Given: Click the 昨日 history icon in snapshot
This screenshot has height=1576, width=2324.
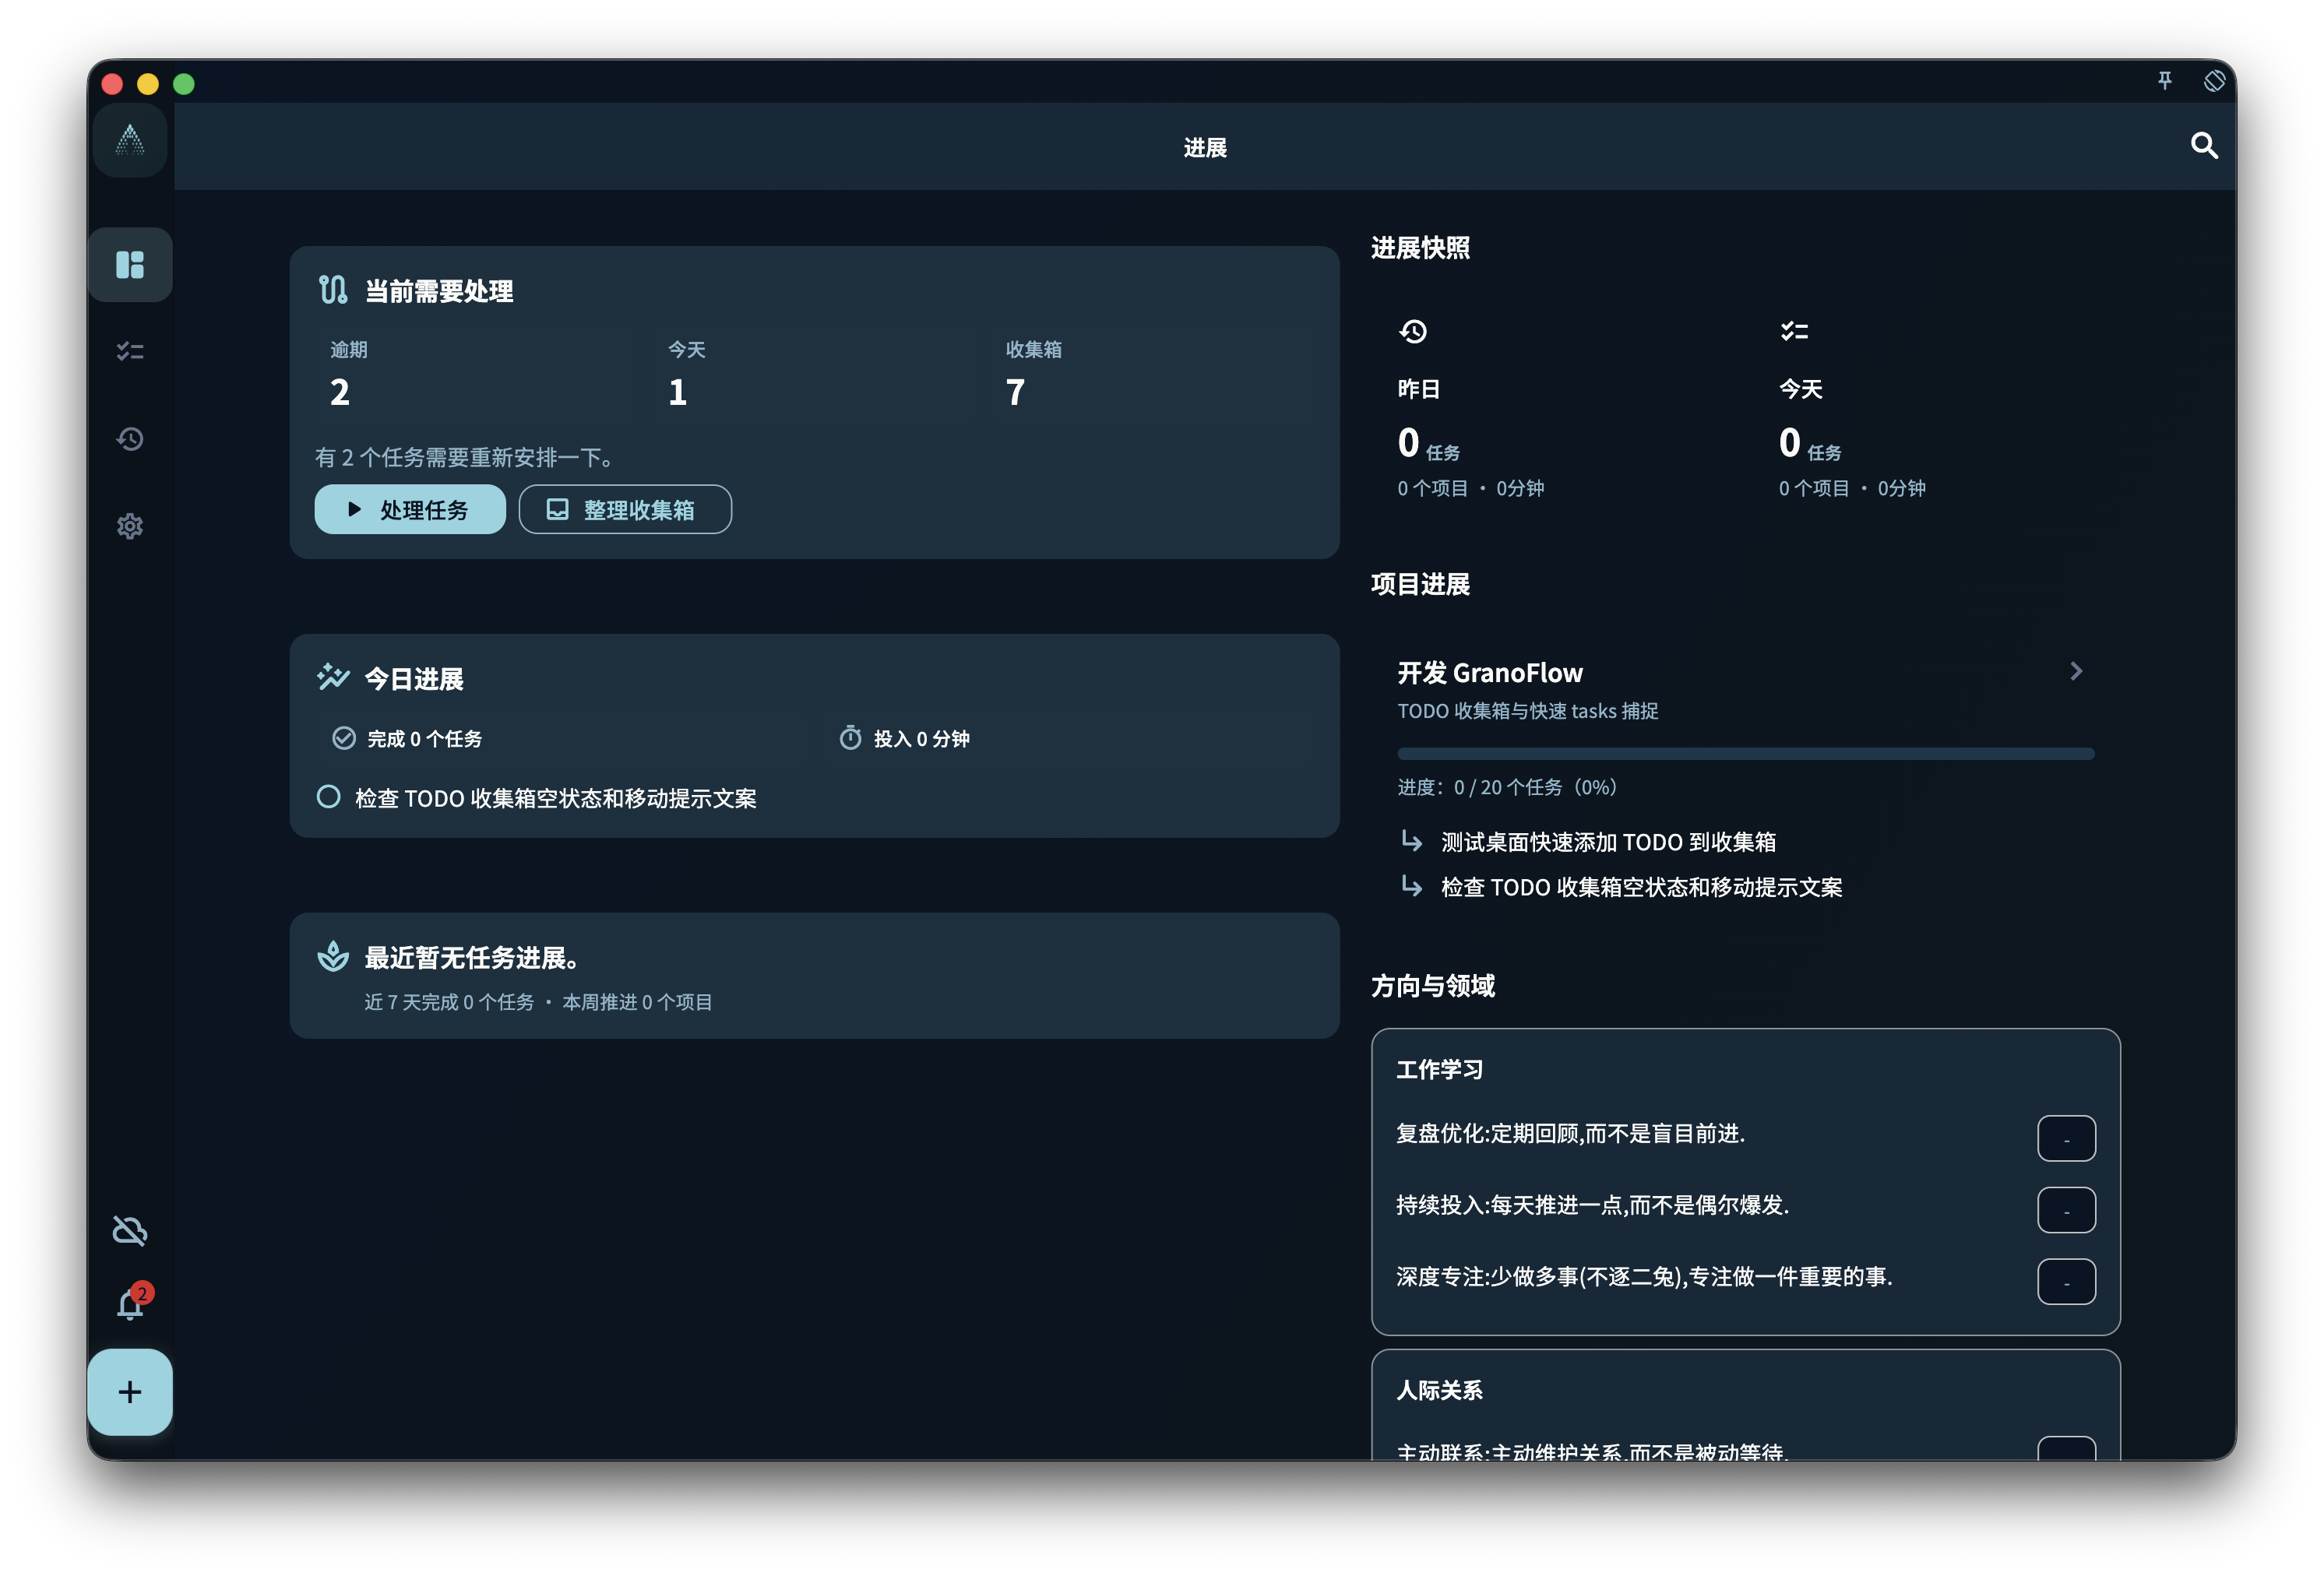Looking at the screenshot, I should (1413, 331).
